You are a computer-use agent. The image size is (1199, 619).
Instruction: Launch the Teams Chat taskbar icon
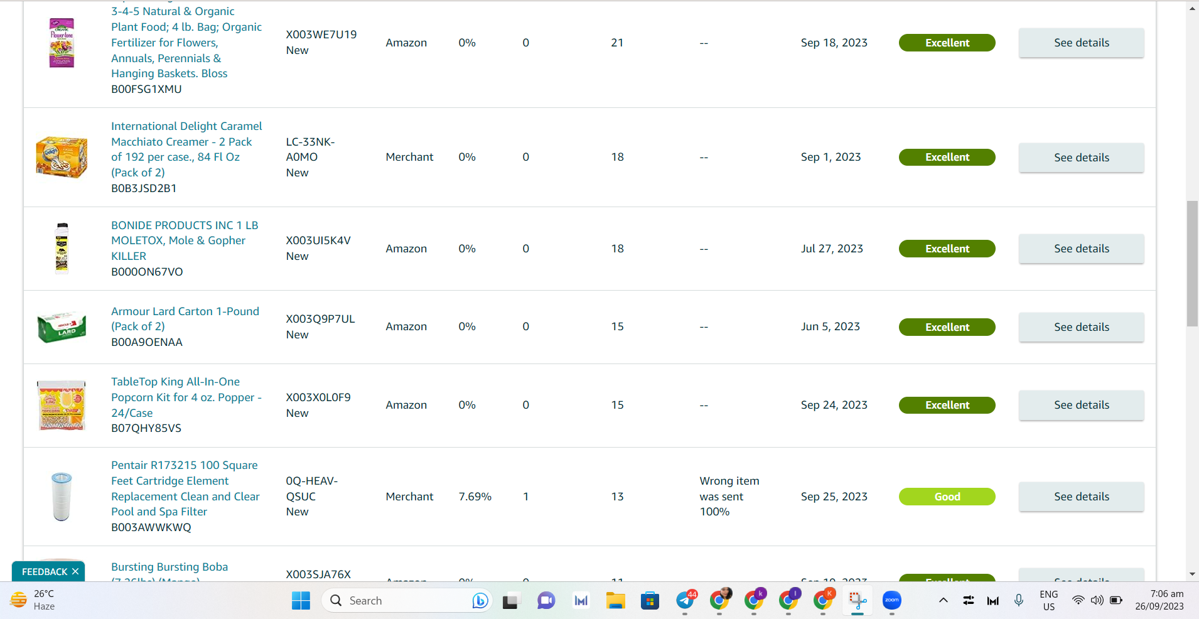pos(546,601)
